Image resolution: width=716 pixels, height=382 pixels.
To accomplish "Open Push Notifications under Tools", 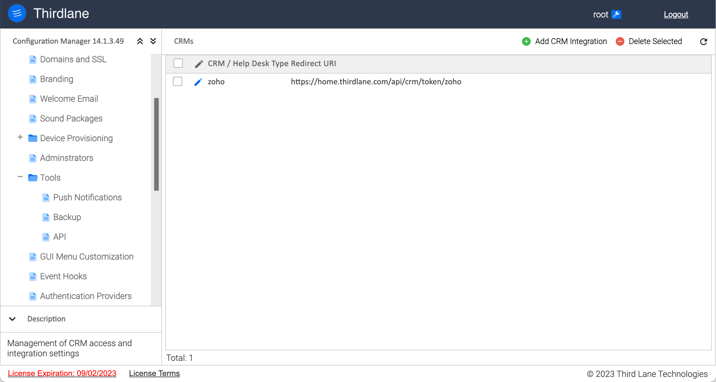I will pos(87,197).
